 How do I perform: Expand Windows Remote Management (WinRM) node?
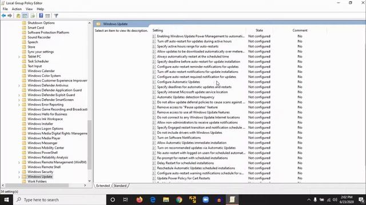[x=19, y=162]
